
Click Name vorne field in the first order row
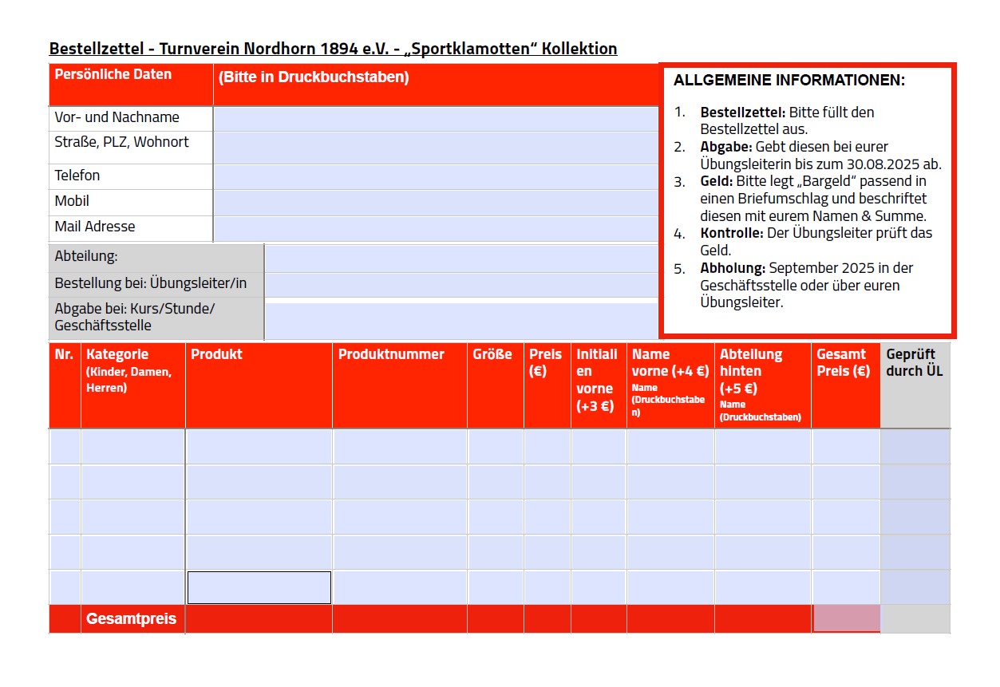pos(670,447)
